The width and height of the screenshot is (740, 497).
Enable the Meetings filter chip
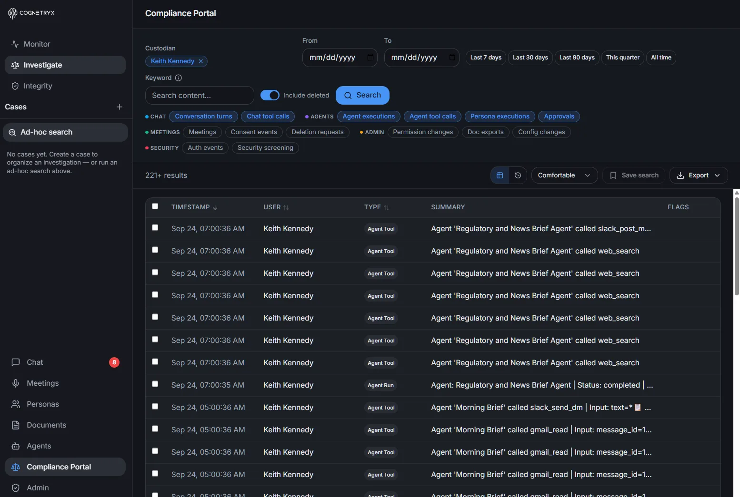[x=202, y=132]
